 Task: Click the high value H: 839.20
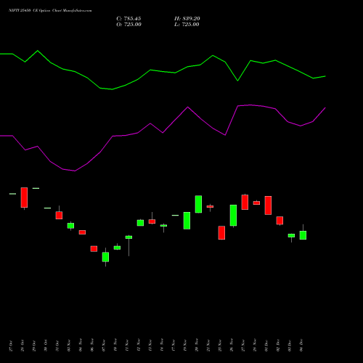click(187, 19)
